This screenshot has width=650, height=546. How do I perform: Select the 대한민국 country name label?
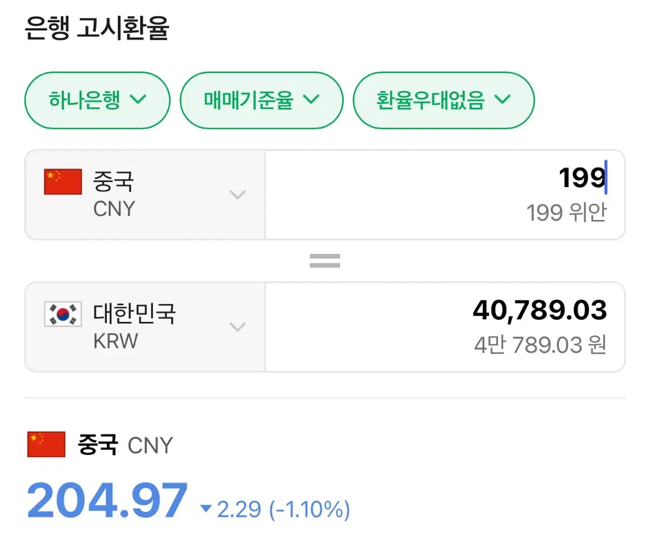[x=134, y=314]
